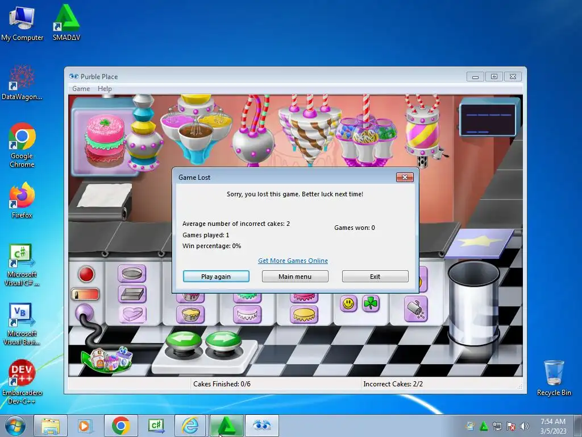The height and width of the screenshot is (437, 582).
Task: Click the Main menu button
Action: (295, 277)
